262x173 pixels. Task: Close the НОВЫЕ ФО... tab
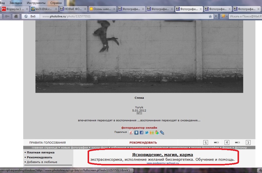85,9
